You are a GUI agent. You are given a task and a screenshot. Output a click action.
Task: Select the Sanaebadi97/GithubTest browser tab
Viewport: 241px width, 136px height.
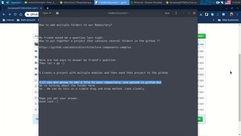(22, 8)
